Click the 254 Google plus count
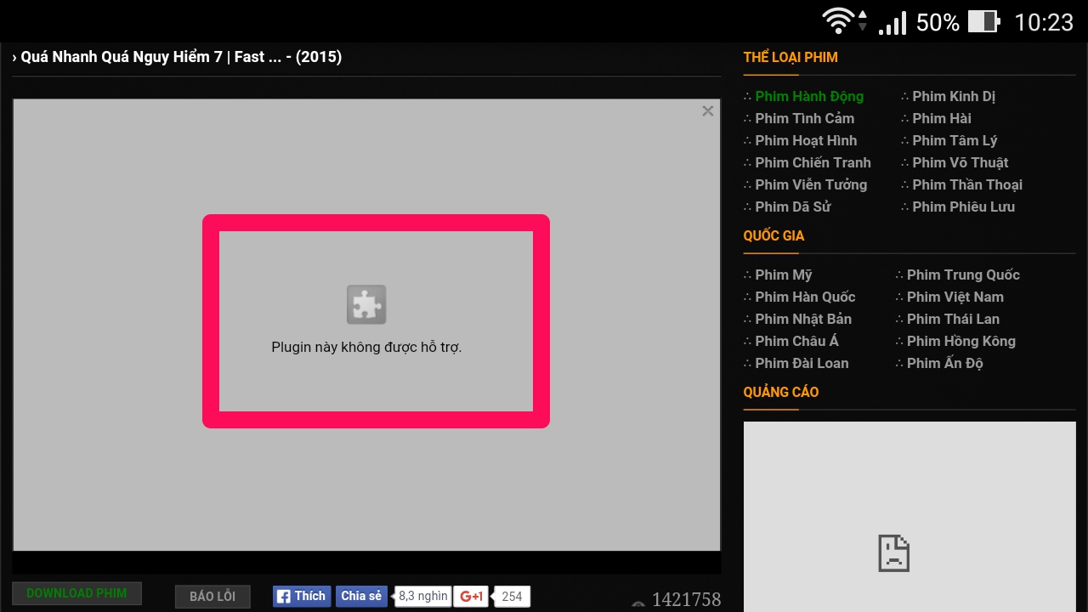 [x=512, y=597]
